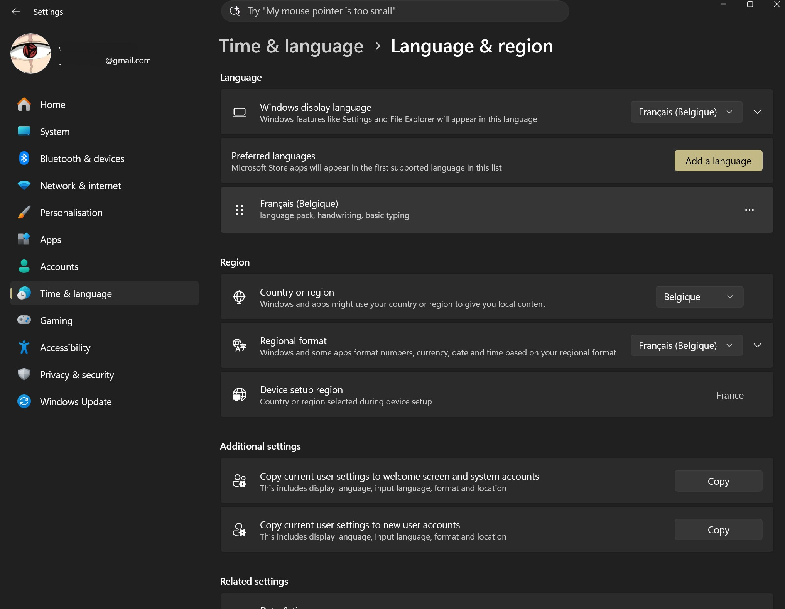Select the Gaming label in sidebar
Viewport: 785px width, 609px height.
pos(56,321)
